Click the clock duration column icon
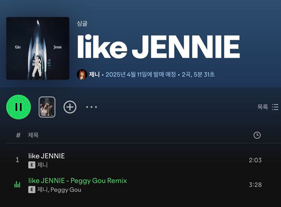 [257, 135]
